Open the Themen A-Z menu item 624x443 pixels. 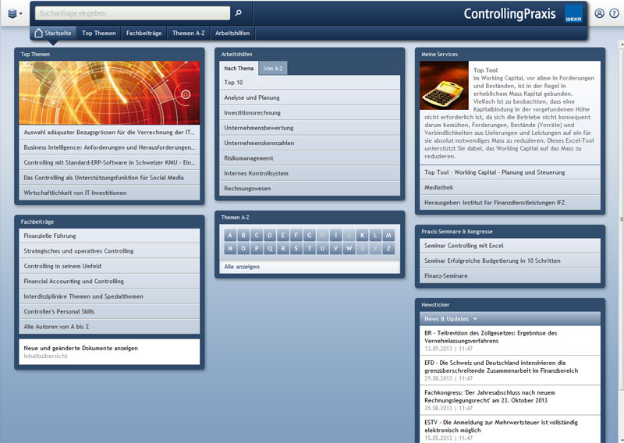tap(188, 33)
